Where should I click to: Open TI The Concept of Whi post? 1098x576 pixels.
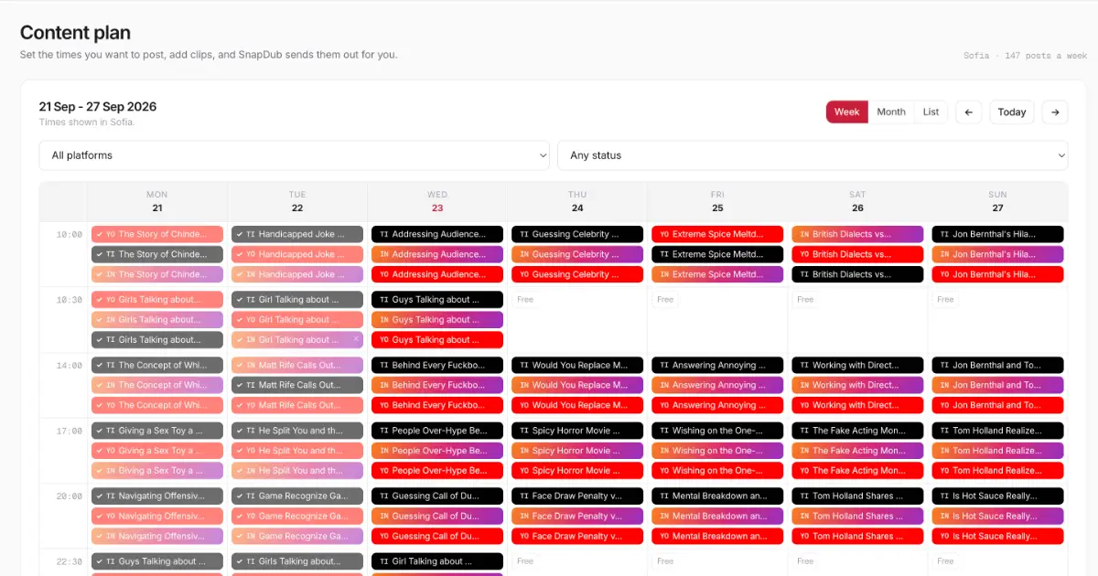tap(157, 366)
